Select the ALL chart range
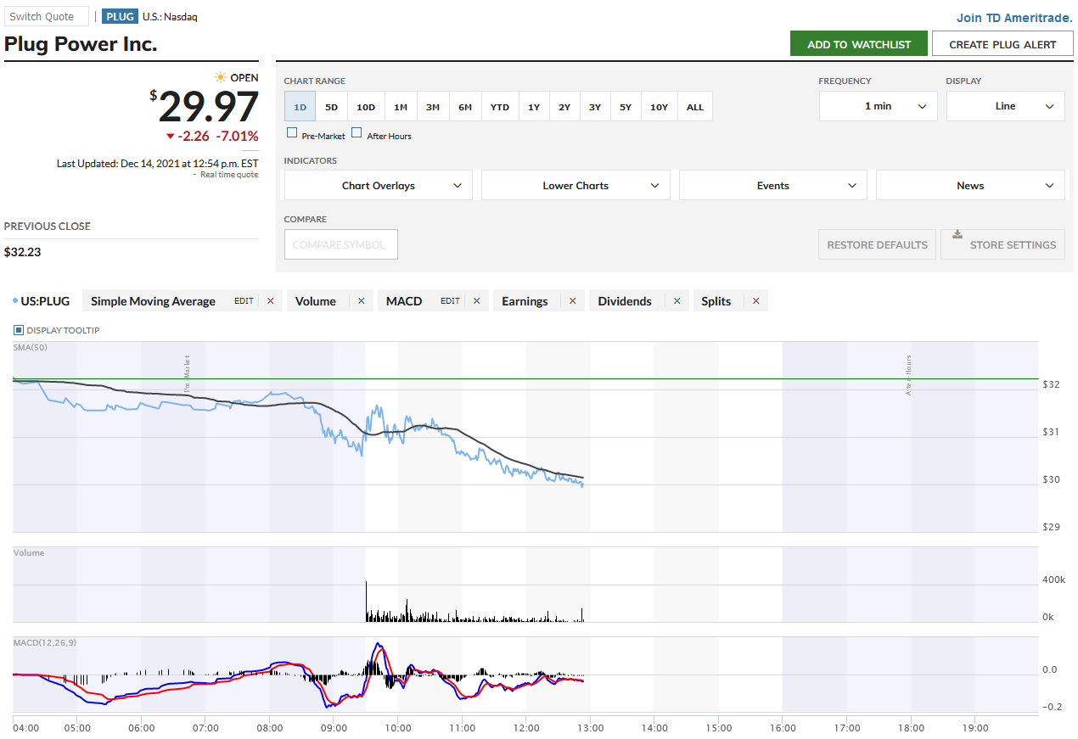Screen dimensions: 1078x739 (695, 107)
